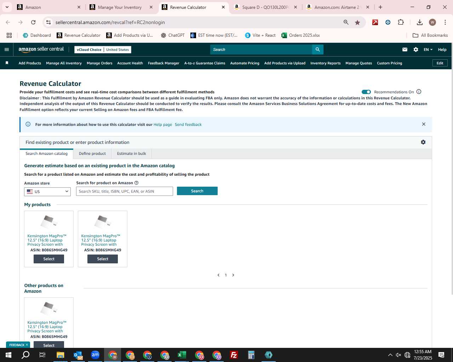Viewport: 453px width, 362px height.
Task: Click the SKU, title, ISBN search field
Action: tap(125, 191)
